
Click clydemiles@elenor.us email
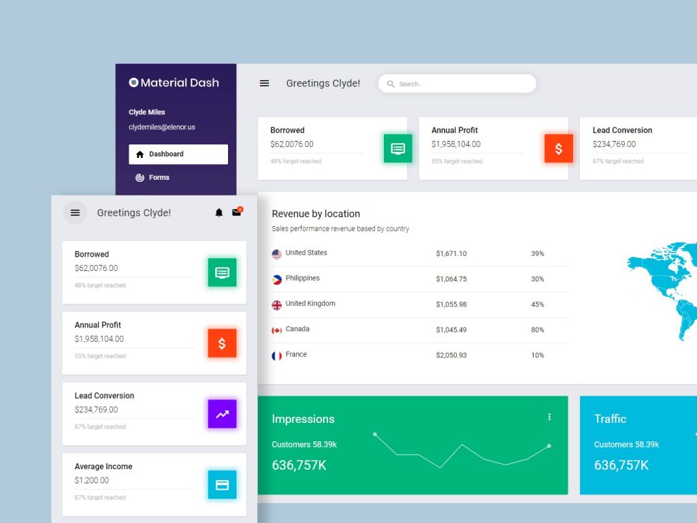point(162,127)
